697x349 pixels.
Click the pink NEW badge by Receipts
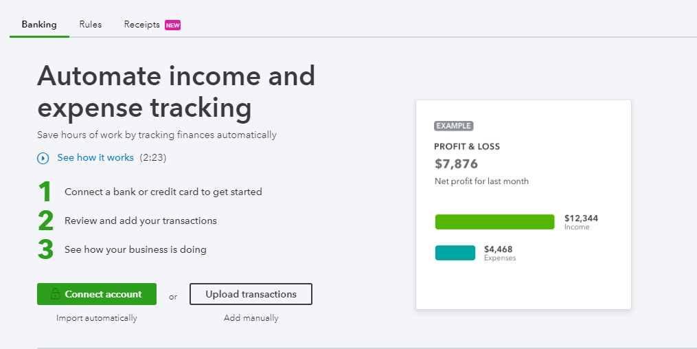tap(172, 25)
